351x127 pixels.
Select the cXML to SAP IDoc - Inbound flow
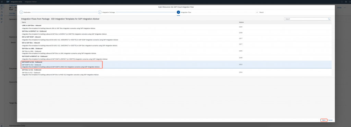click(175, 27)
